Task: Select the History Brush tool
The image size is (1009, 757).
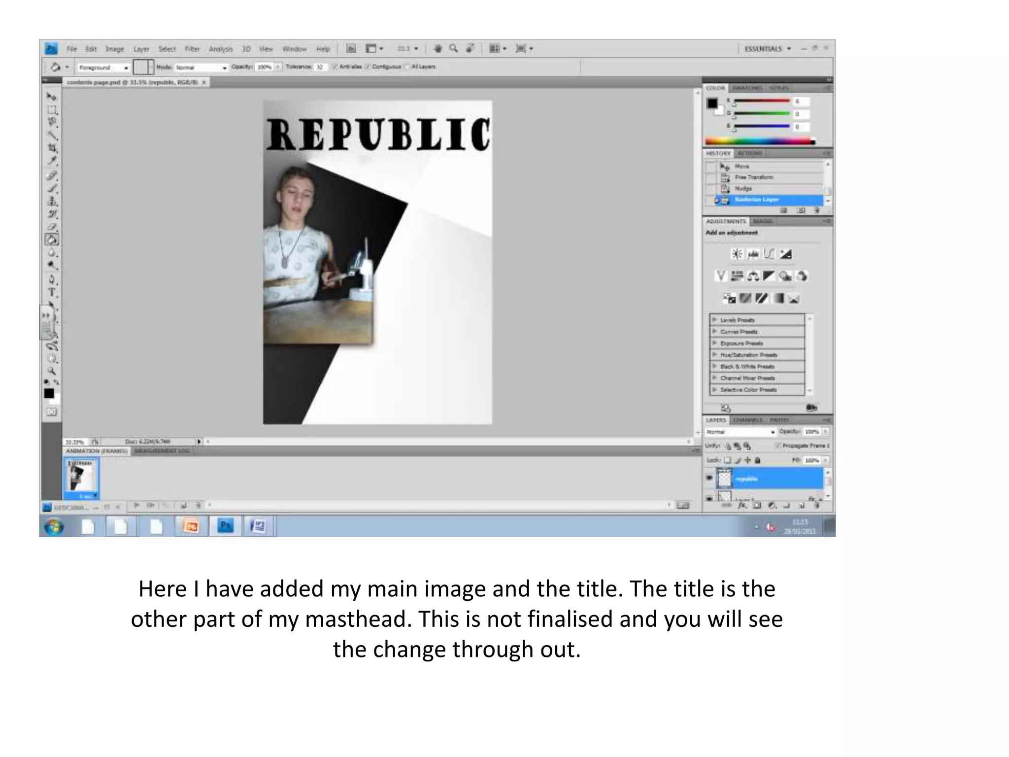Action: (52, 214)
